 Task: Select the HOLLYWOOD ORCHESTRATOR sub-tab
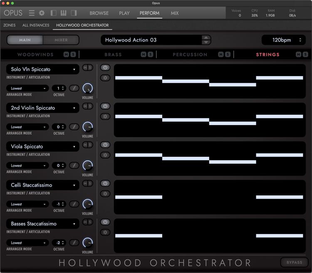click(82, 25)
